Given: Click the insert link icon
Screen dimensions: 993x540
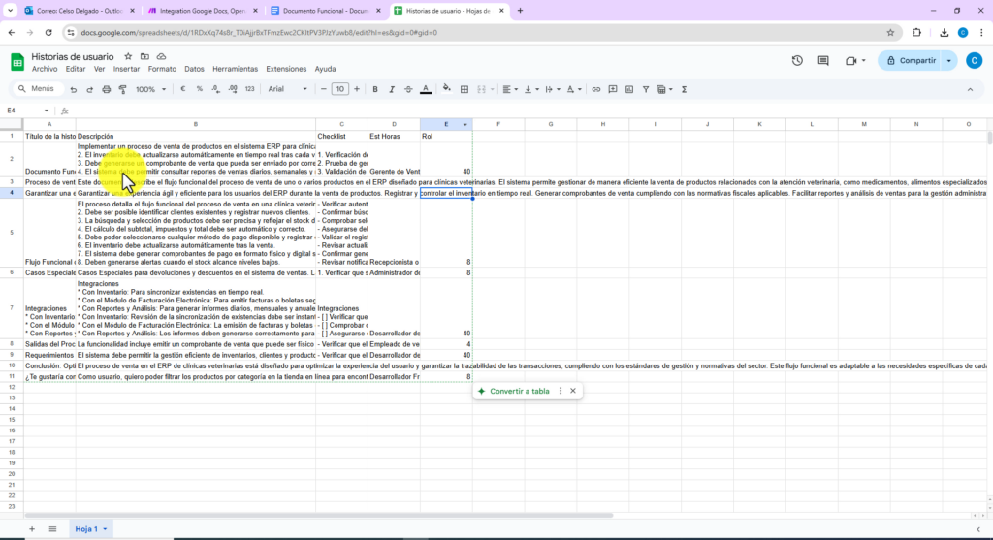Looking at the screenshot, I should click(x=596, y=89).
